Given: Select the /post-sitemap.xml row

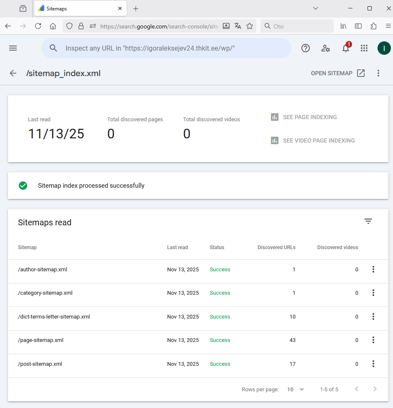Looking at the screenshot, I should (x=40, y=364).
